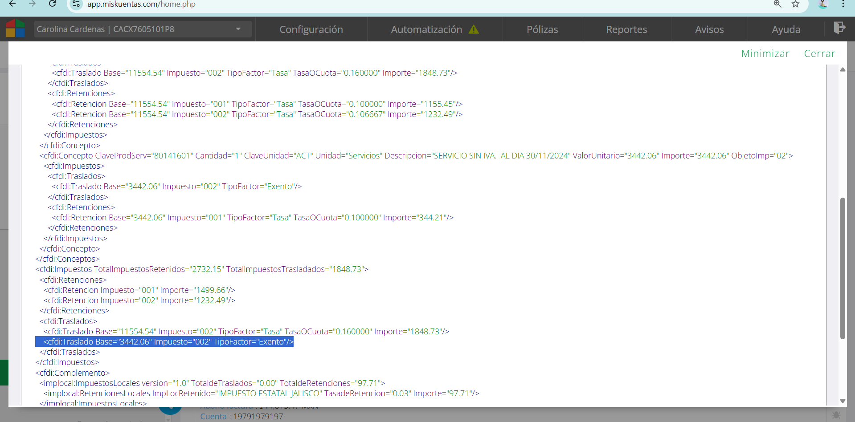Viewport: 855px width, 422px height.
Task: Open Chrome three-dot menu
Action: pyautogui.click(x=843, y=4)
